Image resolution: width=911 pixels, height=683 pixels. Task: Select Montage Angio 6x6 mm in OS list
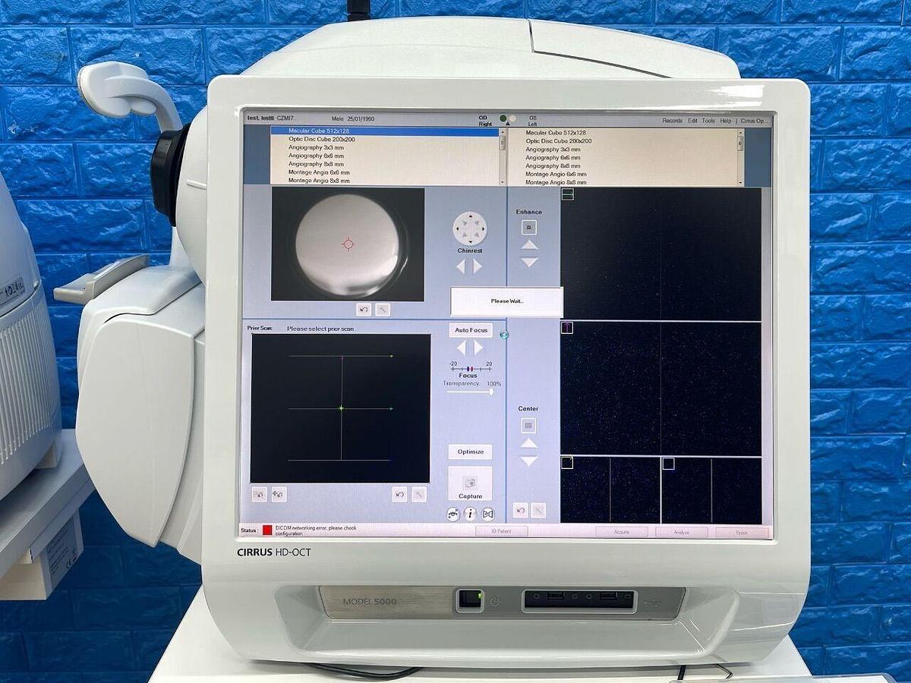coord(623,175)
